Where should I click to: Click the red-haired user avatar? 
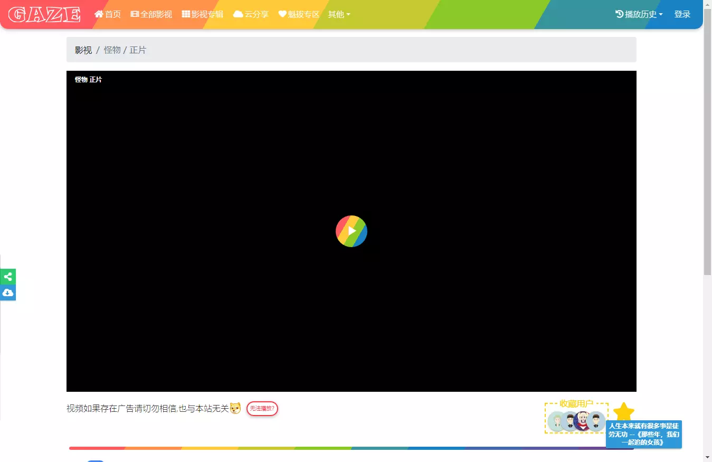[583, 421]
